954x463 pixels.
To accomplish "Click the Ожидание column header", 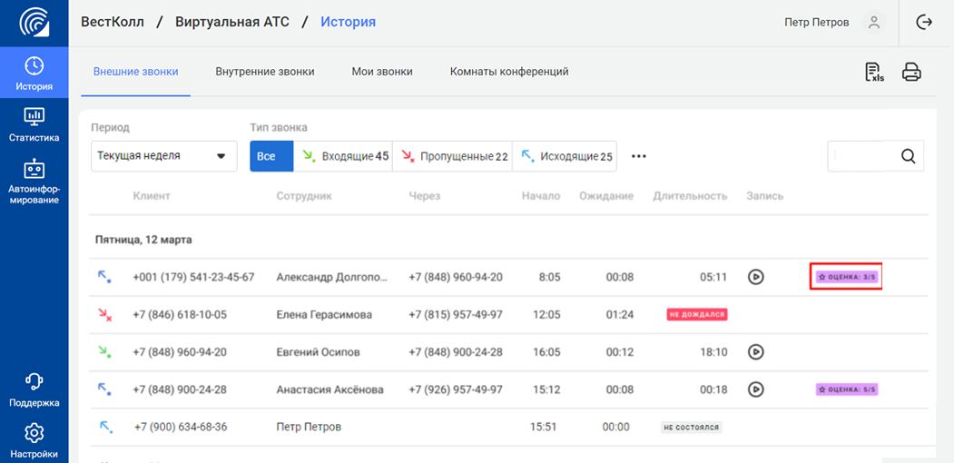I will pos(606,196).
